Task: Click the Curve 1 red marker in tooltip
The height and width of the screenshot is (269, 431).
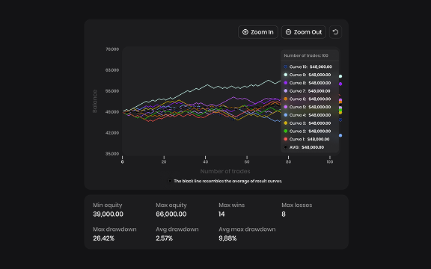Action: pos(286,139)
